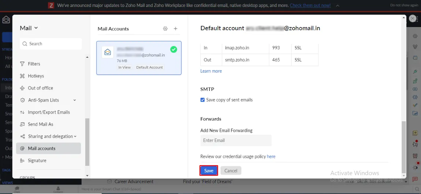Click the Send Mail As icon
Image resolution: width=421 pixels, height=194 pixels.
22,124
